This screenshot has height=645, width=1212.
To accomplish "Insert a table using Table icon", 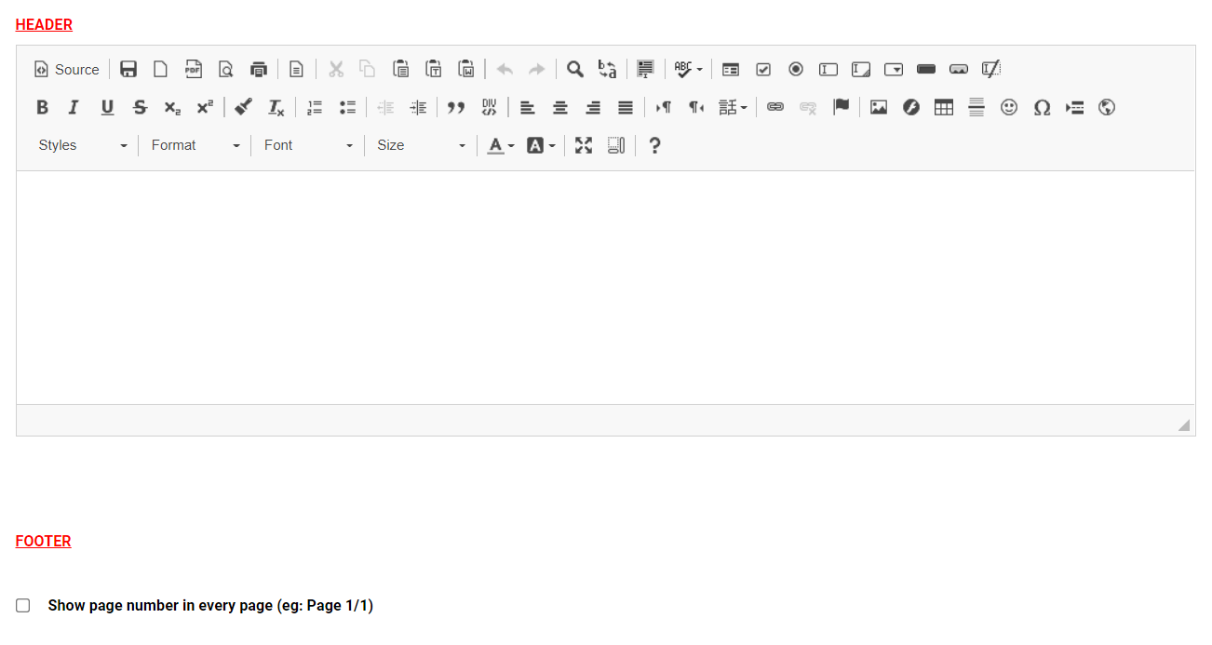I will (x=944, y=108).
